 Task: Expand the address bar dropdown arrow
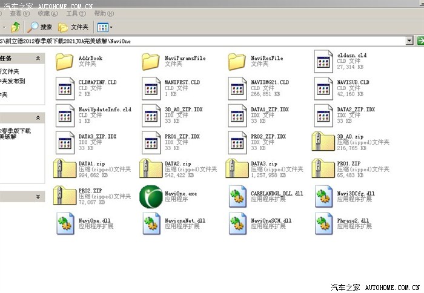coord(410,41)
